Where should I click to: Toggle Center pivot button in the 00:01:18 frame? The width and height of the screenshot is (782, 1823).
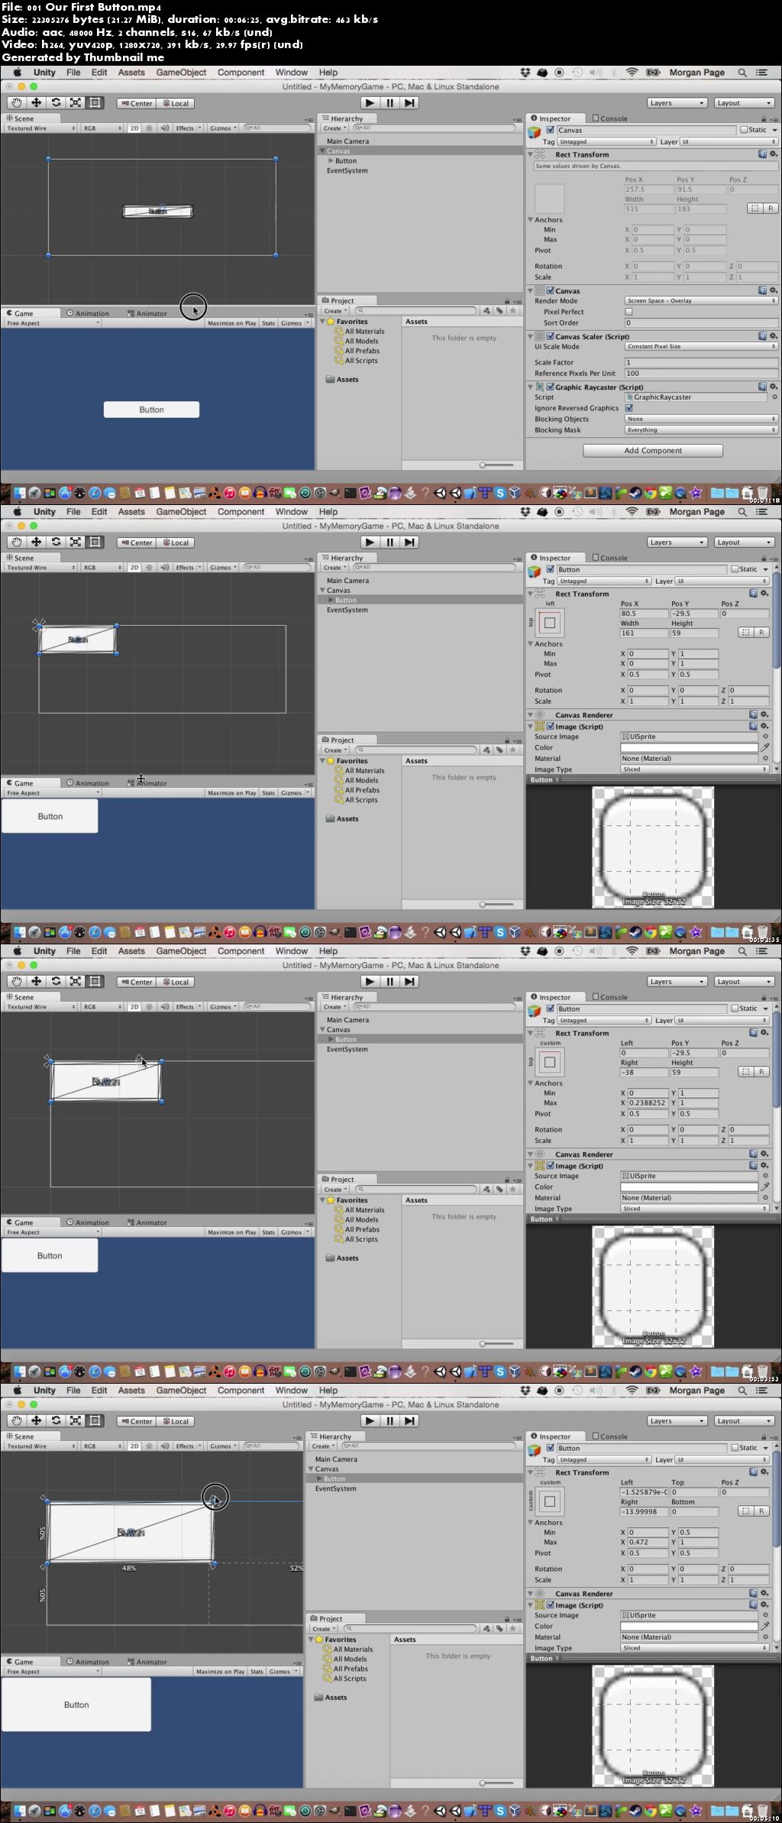point(137,103)
